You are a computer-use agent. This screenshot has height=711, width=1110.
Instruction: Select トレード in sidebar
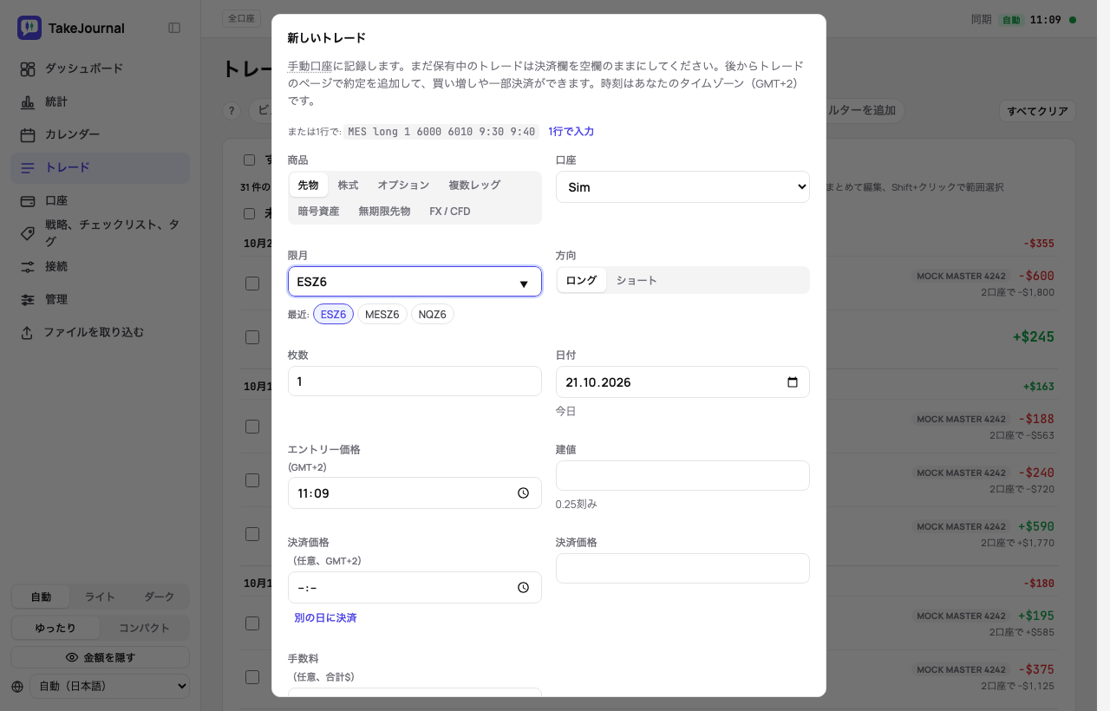point(100,167)
